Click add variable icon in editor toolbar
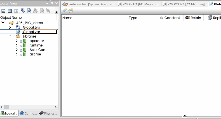The width and height of the screenshot is (221, 119). click(65, 10)
